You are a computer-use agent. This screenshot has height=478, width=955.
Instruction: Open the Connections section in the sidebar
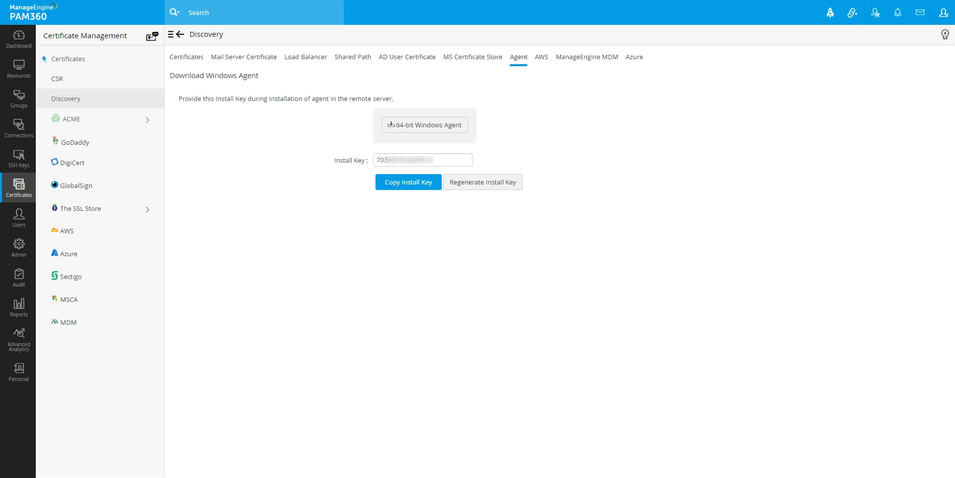point(18,128)
